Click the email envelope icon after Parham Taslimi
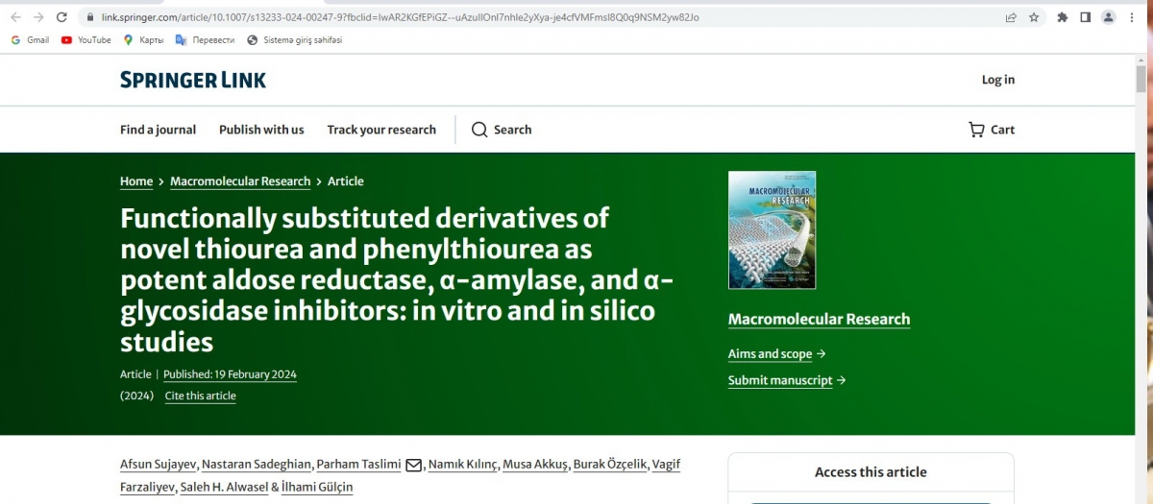The height and width of the screenshot is (504, 1153). tap(413, 466)
